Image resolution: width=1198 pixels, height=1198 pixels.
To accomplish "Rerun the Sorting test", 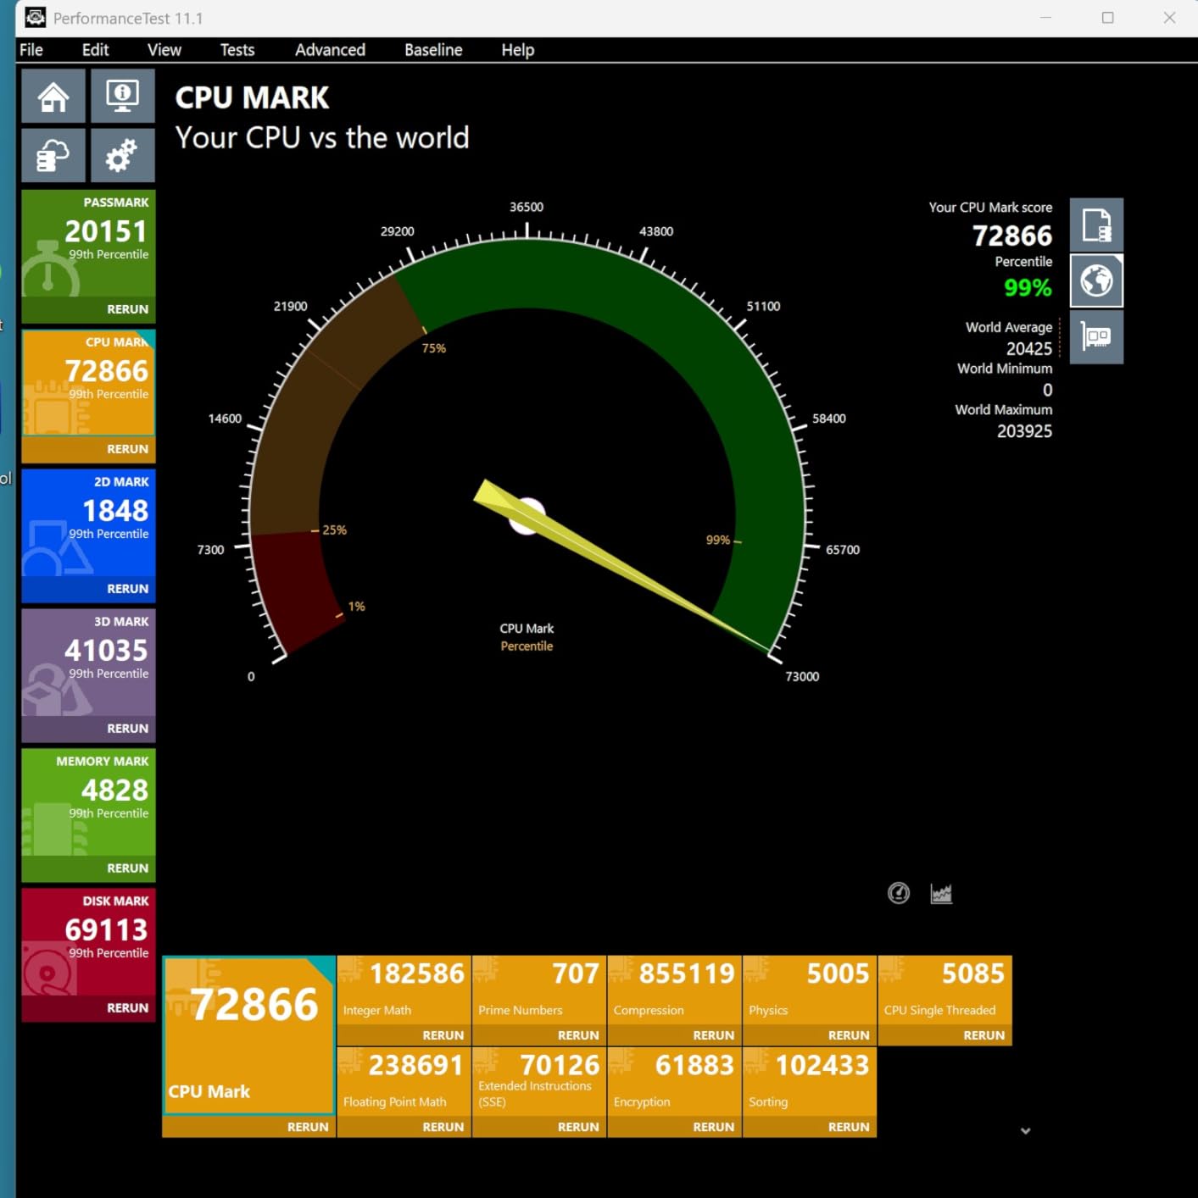I will pyautogui.click(x=849, y=1127).
